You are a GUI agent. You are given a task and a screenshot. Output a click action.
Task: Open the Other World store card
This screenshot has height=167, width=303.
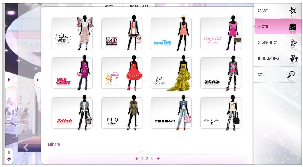pos(72,33)
